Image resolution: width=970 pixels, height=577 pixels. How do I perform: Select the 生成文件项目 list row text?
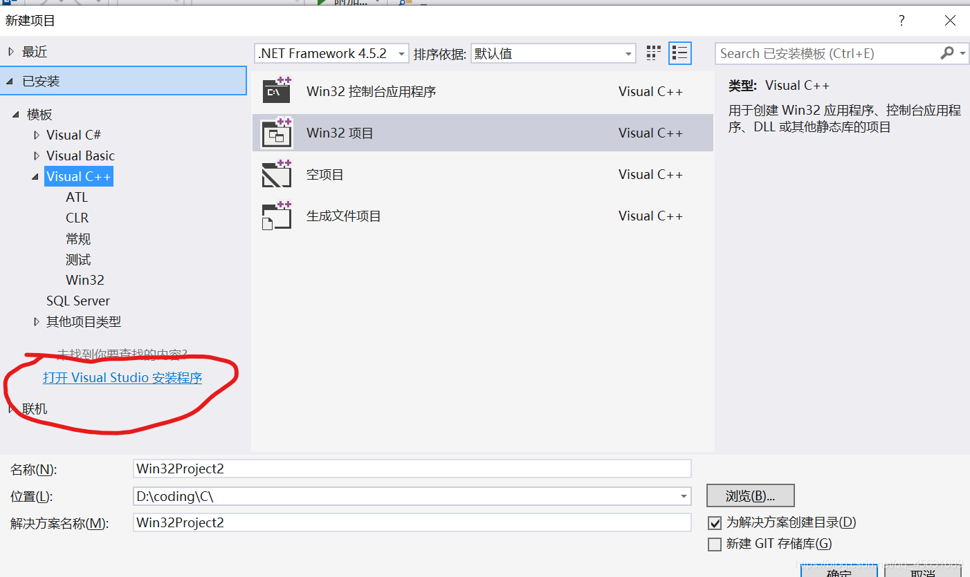(x=344, y=216)
